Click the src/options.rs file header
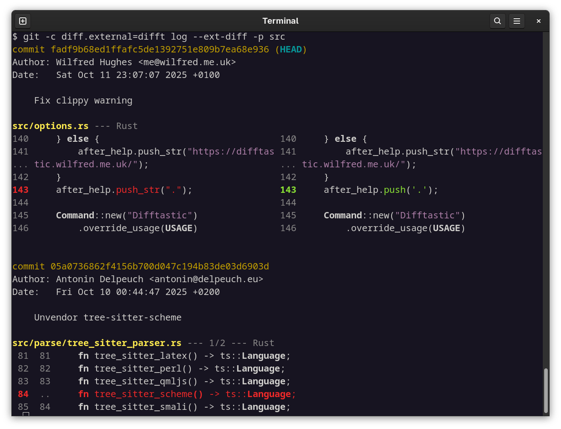The image size is (561, 429). (50, 126)
